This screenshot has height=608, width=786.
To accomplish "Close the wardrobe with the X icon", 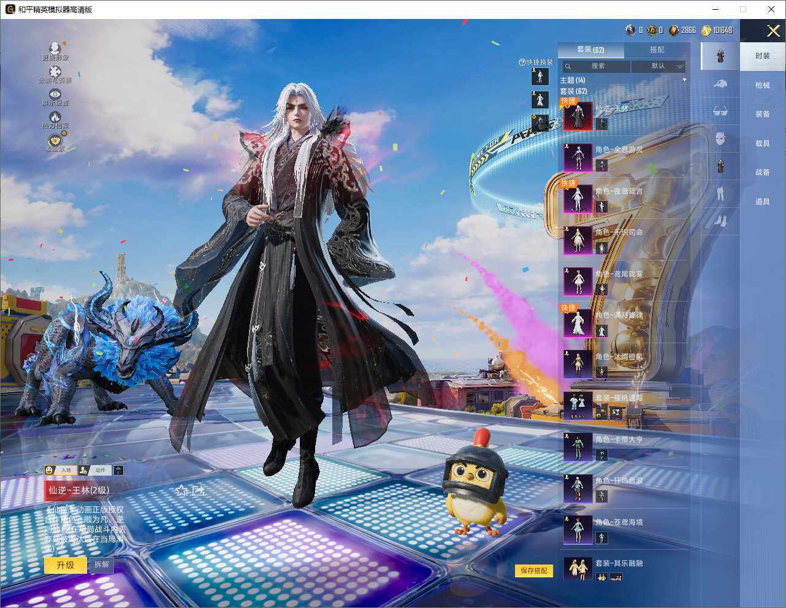I will tap(774, 31).
